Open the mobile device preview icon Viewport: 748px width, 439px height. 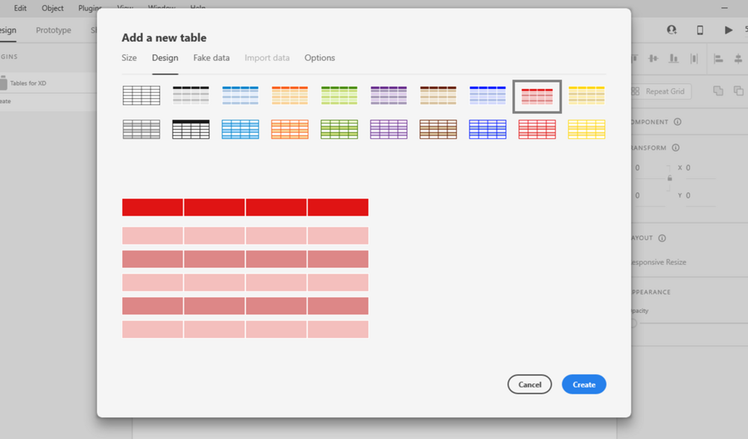click(x=700, y=30)
